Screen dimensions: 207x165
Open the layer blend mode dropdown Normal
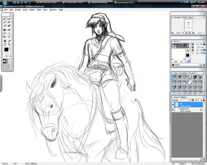tap(181, 100)
